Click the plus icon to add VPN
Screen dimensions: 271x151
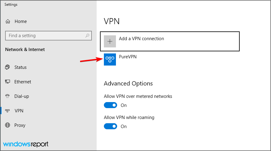click(x=110, y=41)
